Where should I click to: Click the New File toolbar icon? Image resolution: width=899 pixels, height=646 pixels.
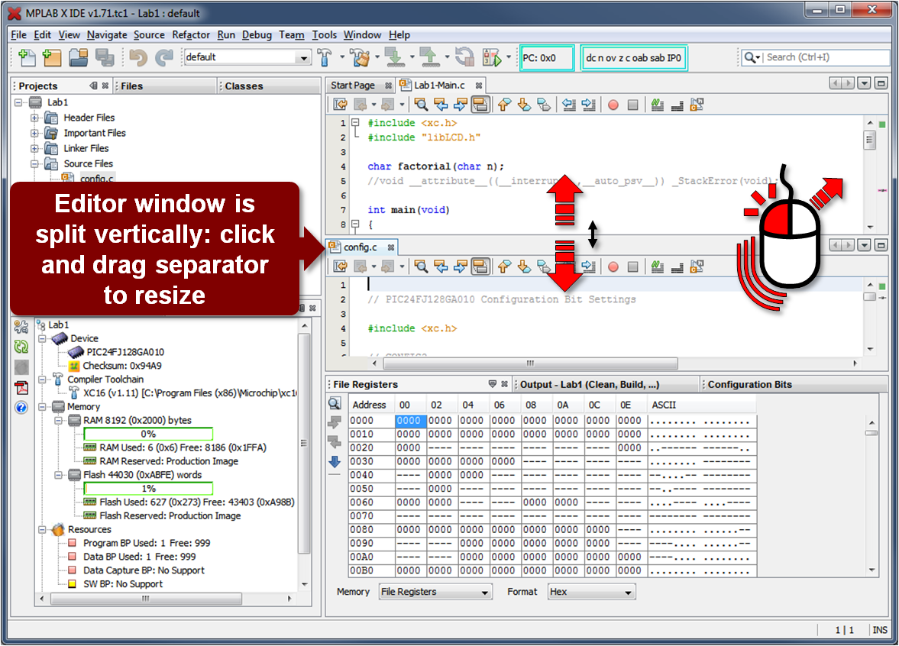[x=27, y=57]
